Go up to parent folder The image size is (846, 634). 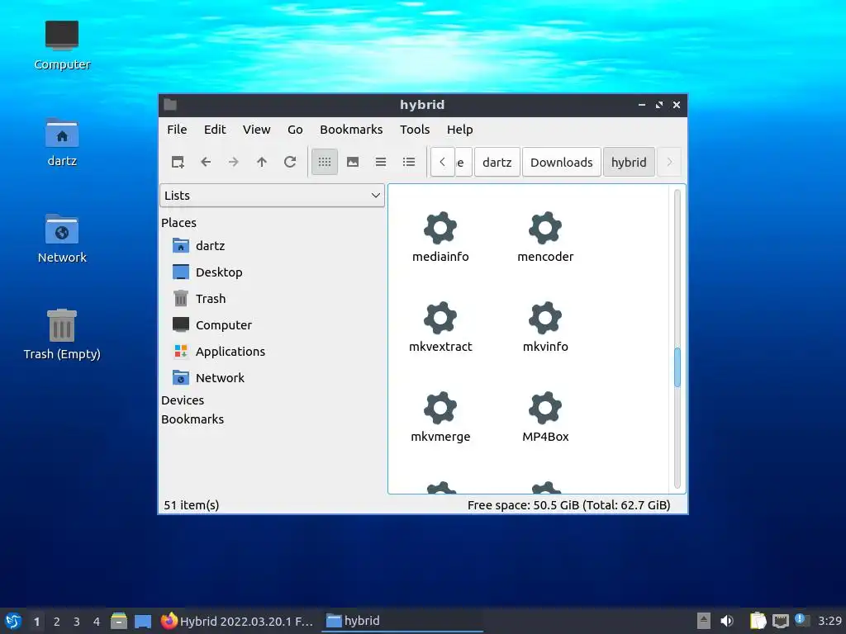click(x=262, y=162)
